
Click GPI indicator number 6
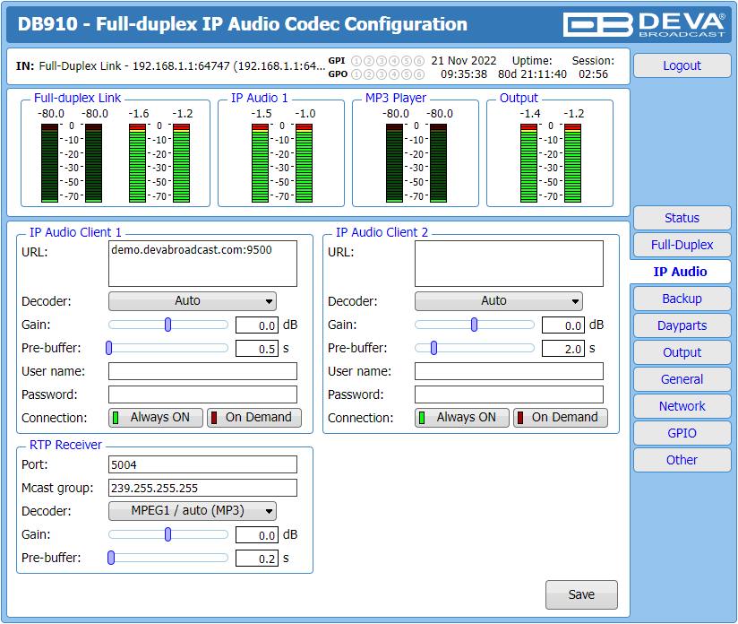pyautogui.click(x=419, y=61)
